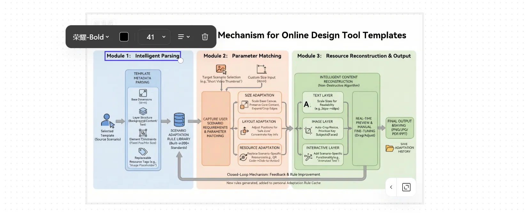Click the overlapping squares icon at bottom right
The height and width of the screenshot is (213, 526).
(x=406, y=187)
